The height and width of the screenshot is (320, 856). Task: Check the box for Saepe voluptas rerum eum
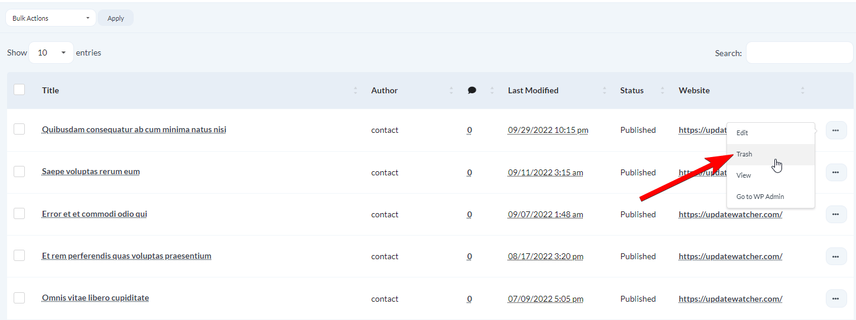(20, 172)
